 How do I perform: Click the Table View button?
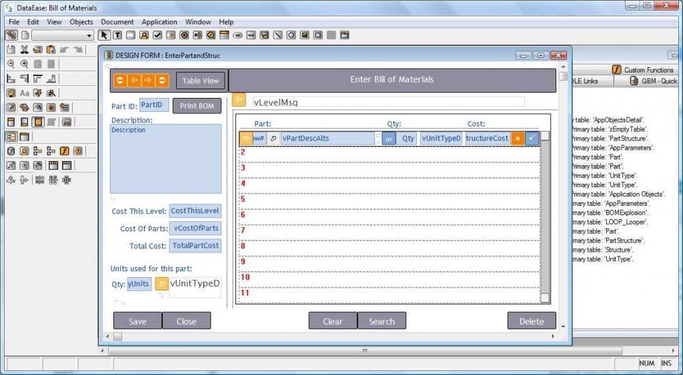click(x=200, y=81)
